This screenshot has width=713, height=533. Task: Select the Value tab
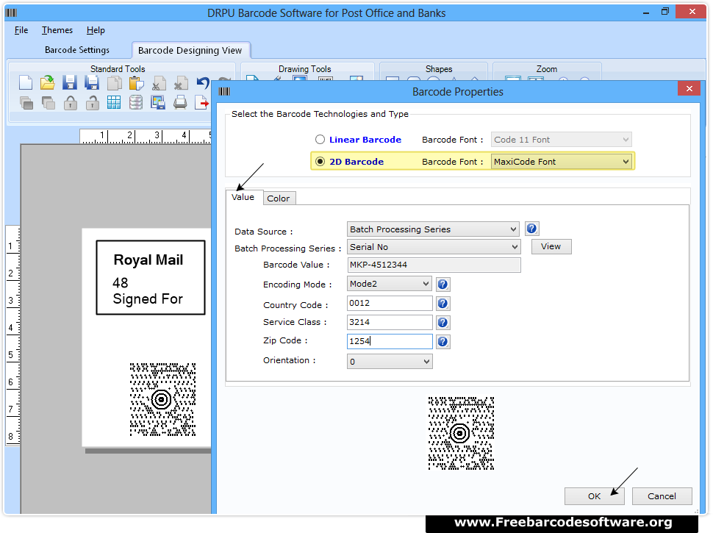[243, 197]
